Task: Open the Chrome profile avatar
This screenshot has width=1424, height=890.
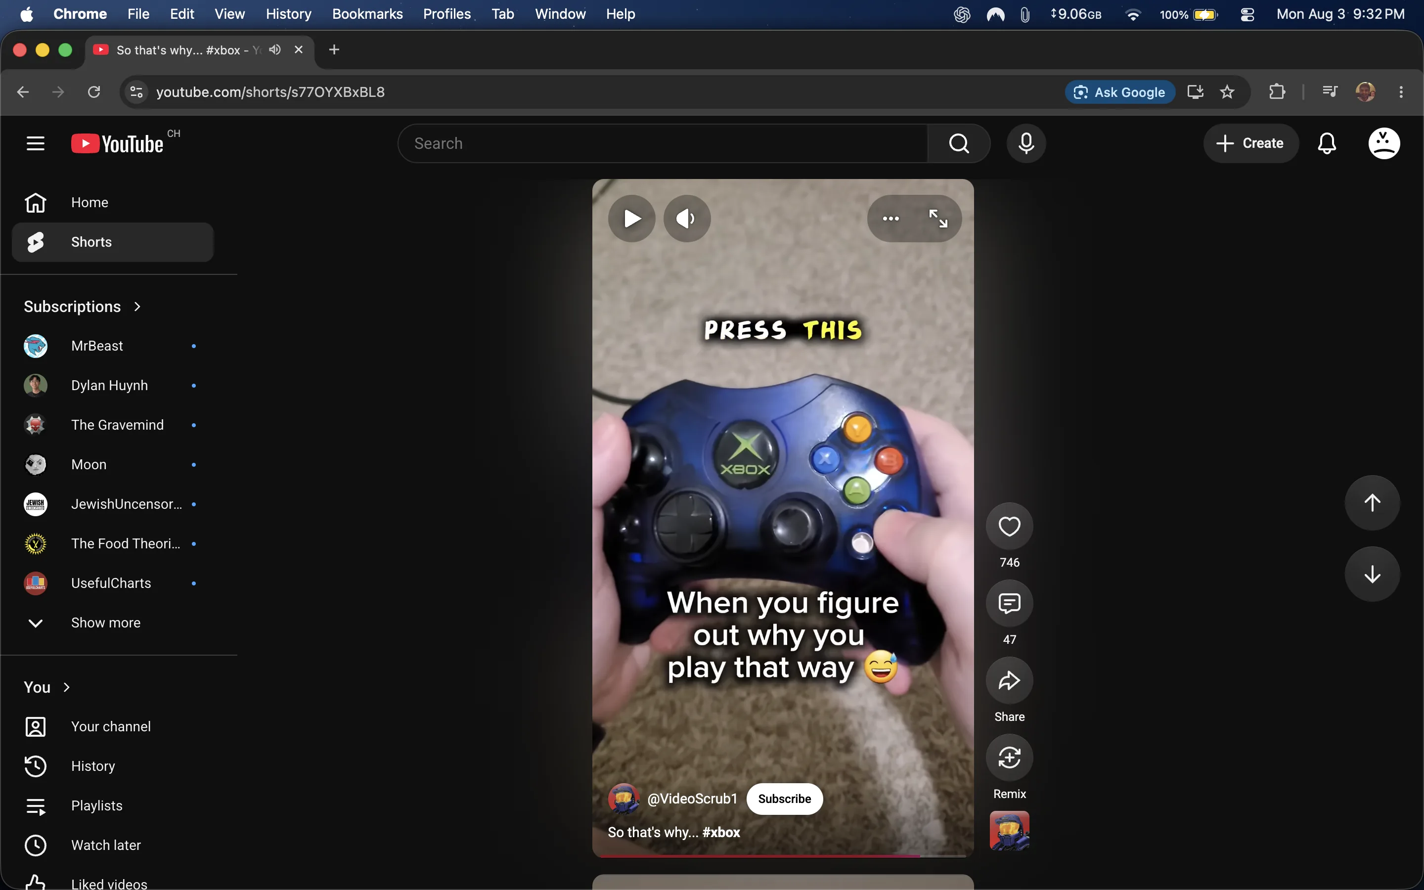Action: click(1365, 92)
